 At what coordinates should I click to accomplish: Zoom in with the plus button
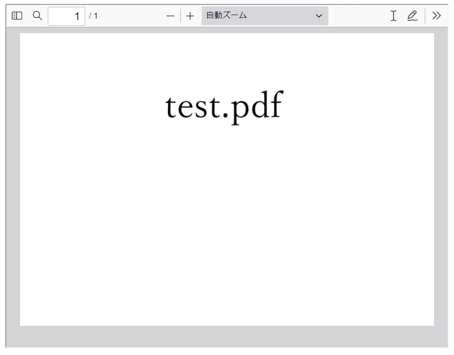coord(190,16)
